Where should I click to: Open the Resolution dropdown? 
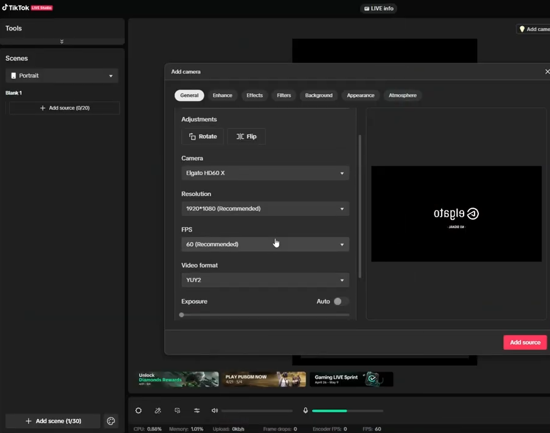pos(265,209)
